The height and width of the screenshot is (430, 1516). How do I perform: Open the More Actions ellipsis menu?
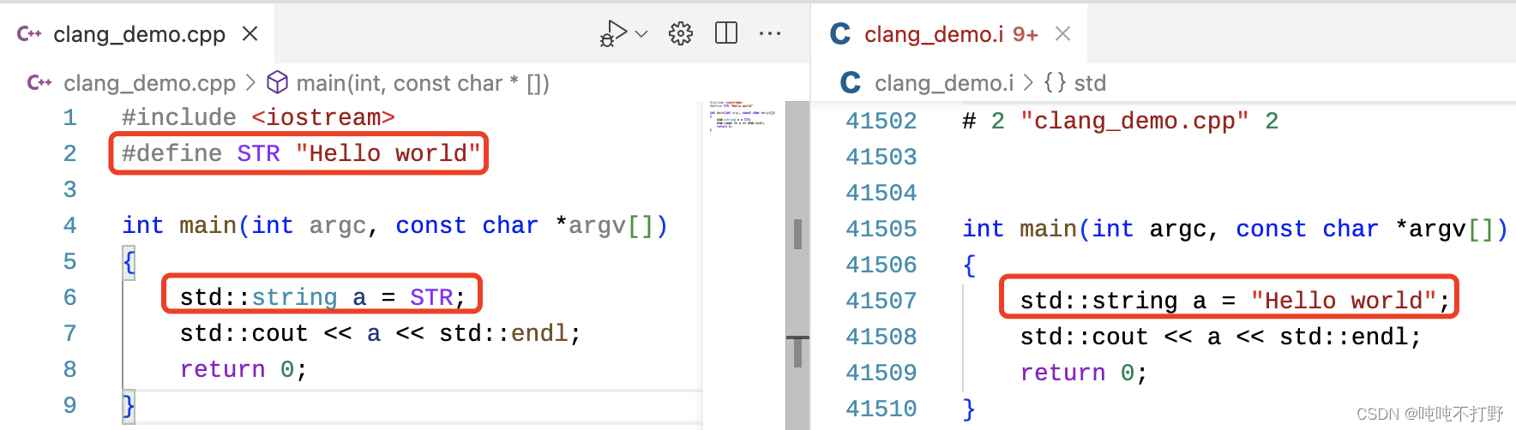pyautogui.click(x=770, y=33)
